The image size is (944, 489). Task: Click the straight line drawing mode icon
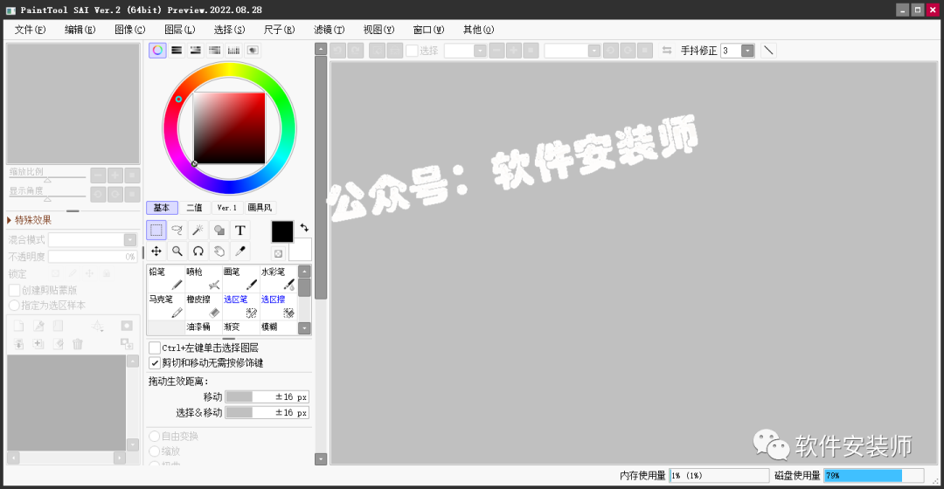(x=768, y=51)
